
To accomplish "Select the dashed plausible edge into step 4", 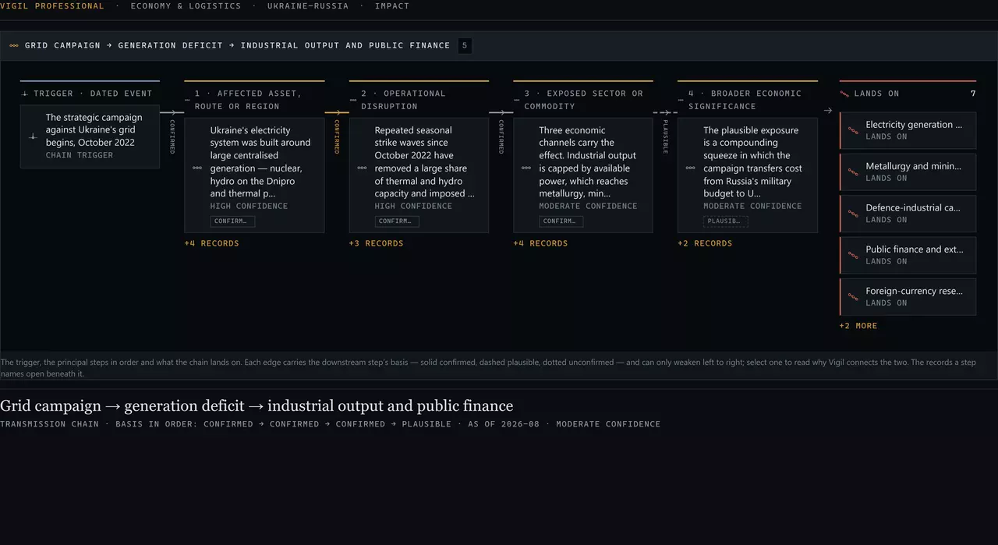I will click(x=665, y=136).
